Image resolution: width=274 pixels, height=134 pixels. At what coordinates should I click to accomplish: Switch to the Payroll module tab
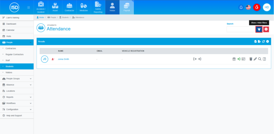tap(127, 7)
